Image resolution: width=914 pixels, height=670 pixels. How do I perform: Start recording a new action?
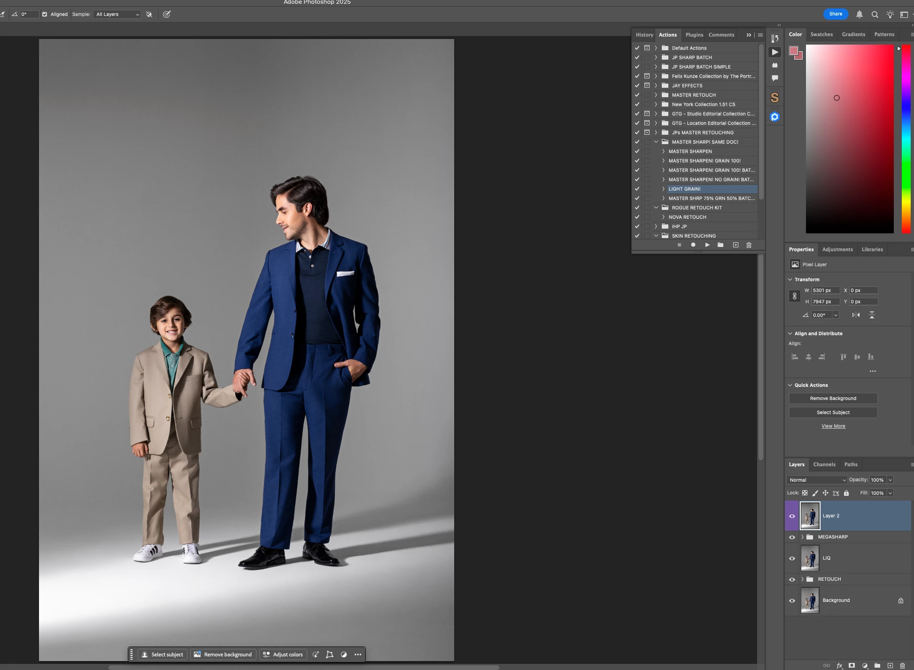click(x=693, y=245)
